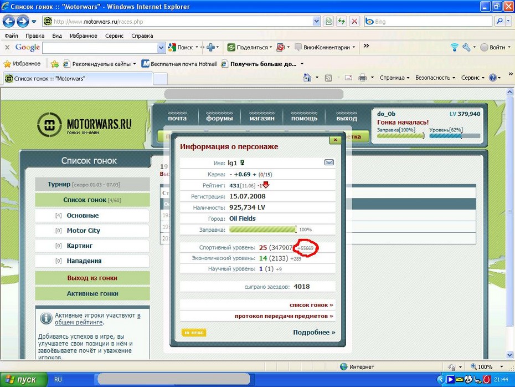This screenshot has width=515, height=387.
Task: Refresh the page with green arrows icon
Action: click(x=342, y=22)
